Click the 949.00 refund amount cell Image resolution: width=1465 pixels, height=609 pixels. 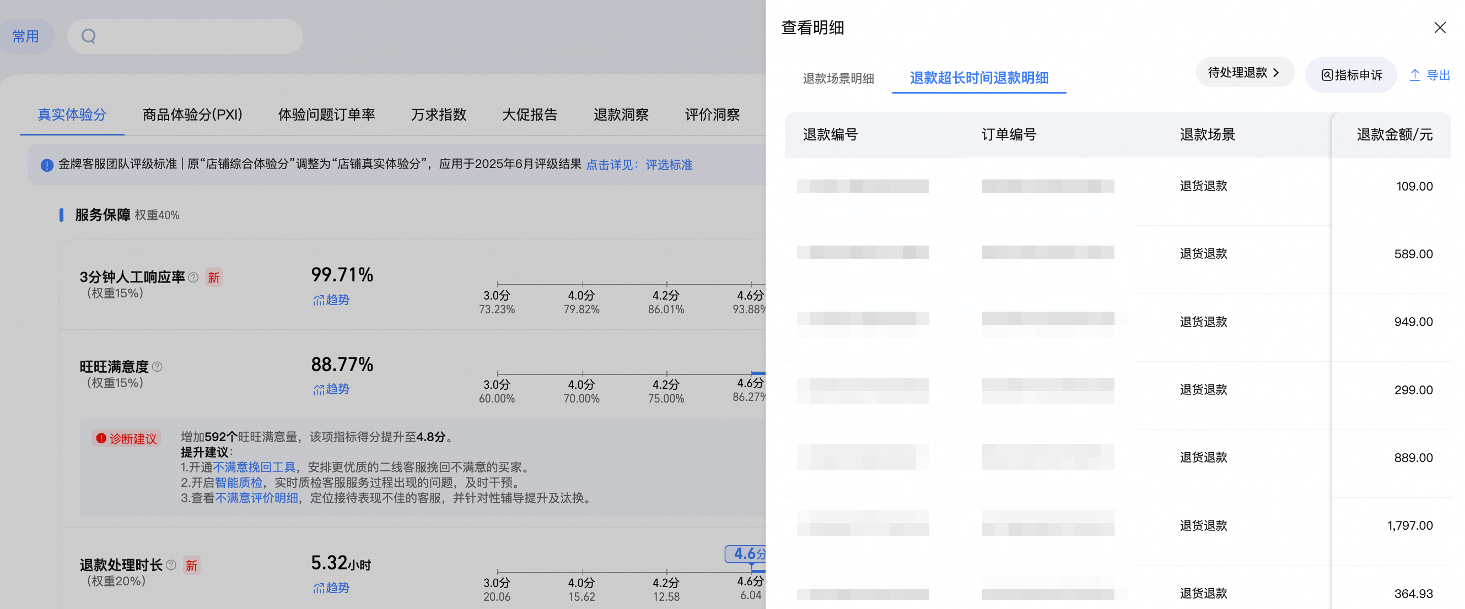click(x=1413, y=322)
